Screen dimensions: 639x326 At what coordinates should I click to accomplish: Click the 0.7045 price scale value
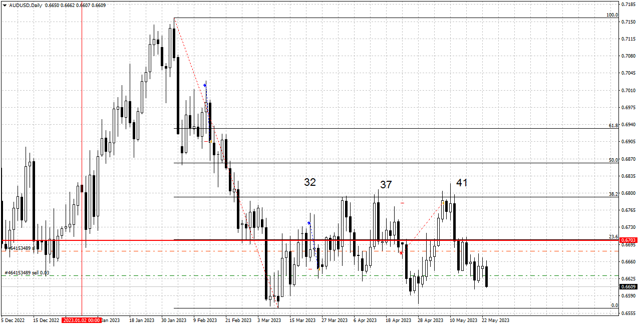point(628,73)
